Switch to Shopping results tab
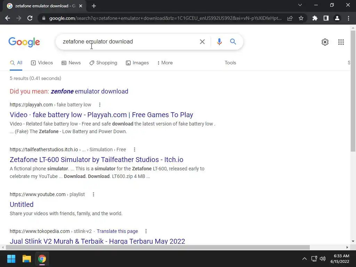The image size is (356, 267). (x=103, y=63)
